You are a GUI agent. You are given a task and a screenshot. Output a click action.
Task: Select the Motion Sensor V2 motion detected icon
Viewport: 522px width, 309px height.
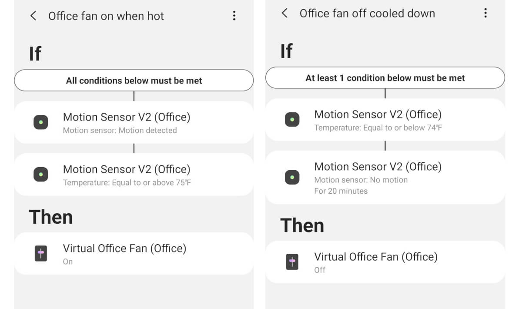pyautogui.click(x=41, y=122)
